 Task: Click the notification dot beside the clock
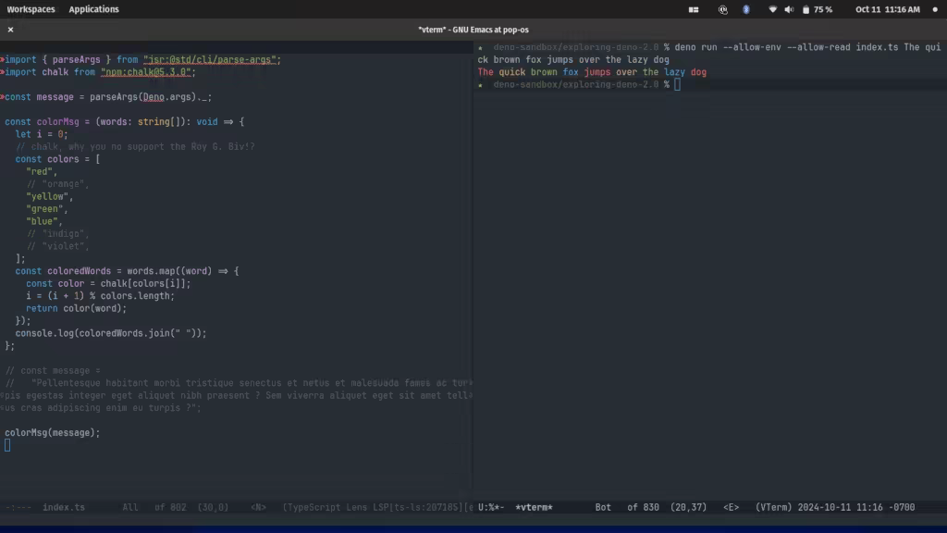(x=935, y=9)
